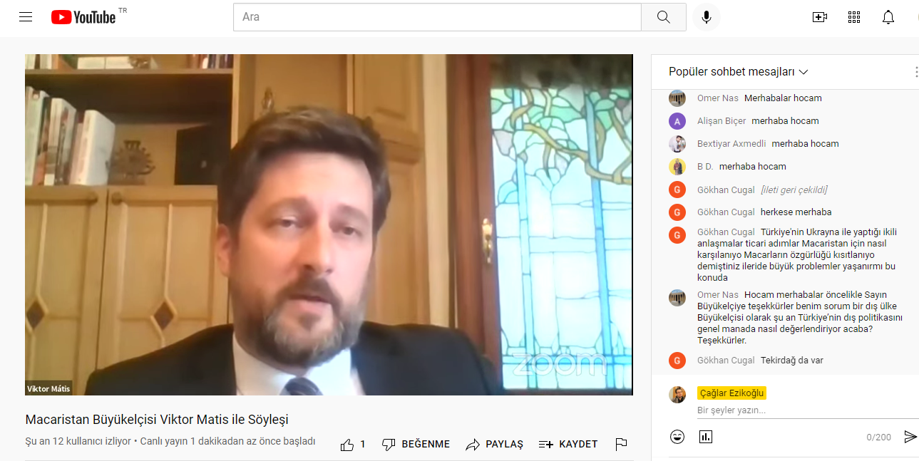Click the '[ileti geri çekildi]' retracted message
The image size is (919, 461).
coord(794,190)
